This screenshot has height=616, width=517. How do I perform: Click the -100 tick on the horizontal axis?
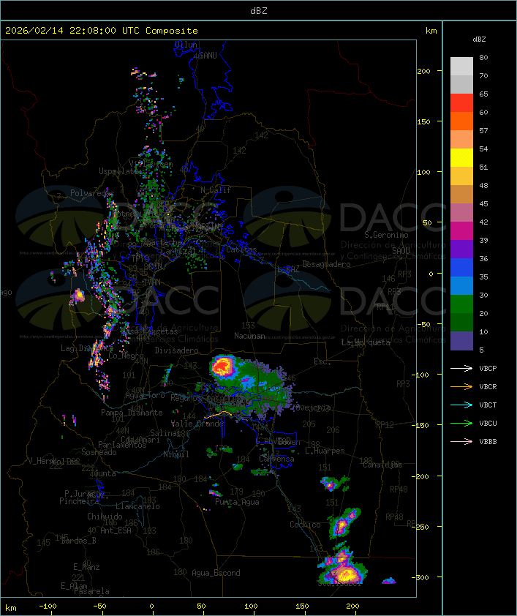[48, 606]
